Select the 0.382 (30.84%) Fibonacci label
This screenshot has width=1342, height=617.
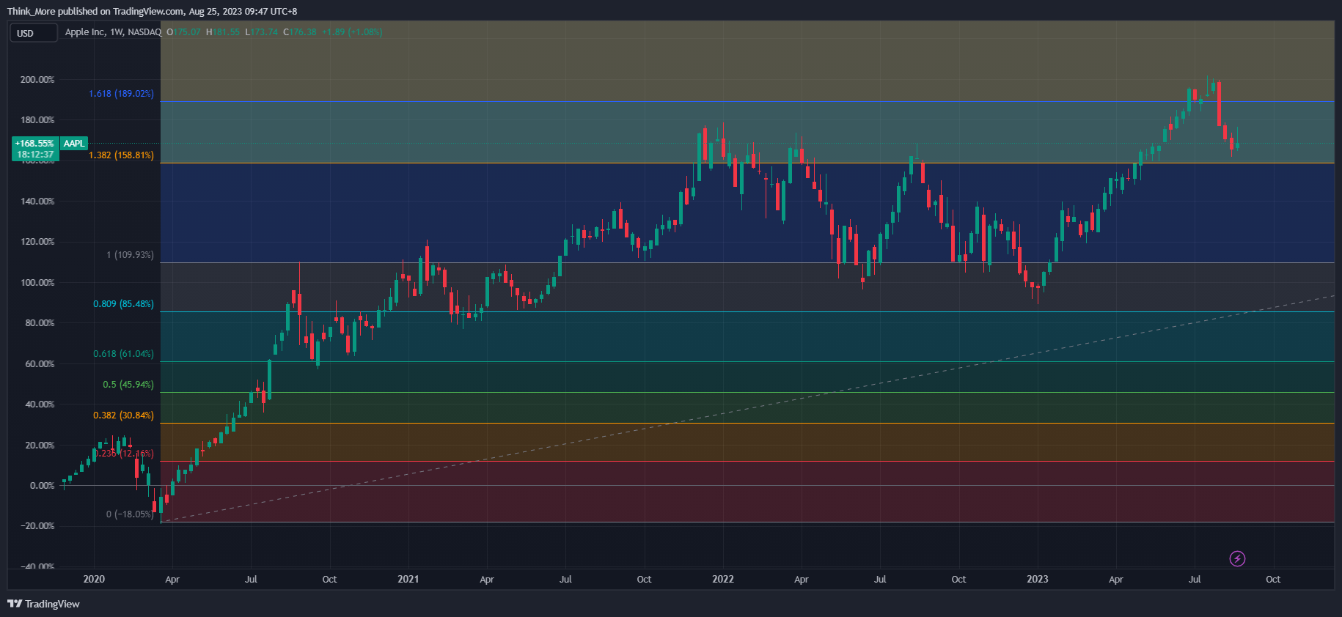124,415
